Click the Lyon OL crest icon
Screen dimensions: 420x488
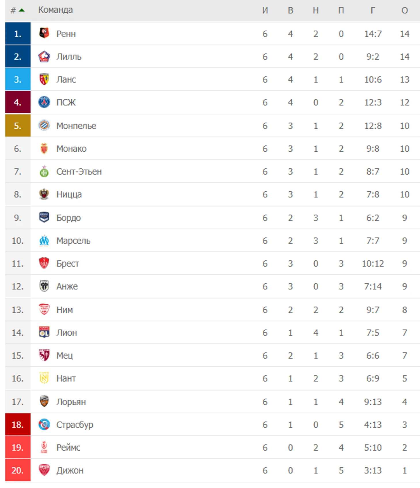pyautogui.click(x=44, y=332)
